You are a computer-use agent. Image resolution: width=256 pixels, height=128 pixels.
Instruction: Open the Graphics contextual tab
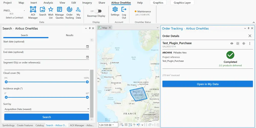tap(158, 3)
